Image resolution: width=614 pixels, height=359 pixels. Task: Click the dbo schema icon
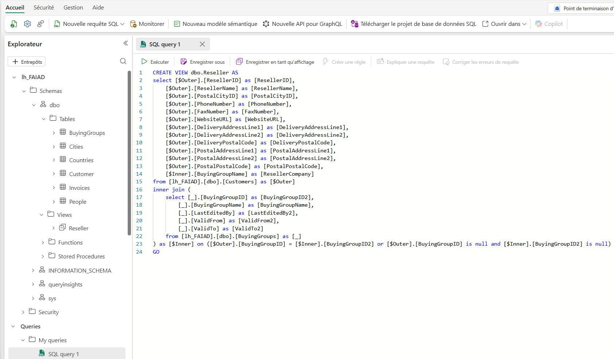click(x=43, y=104)
